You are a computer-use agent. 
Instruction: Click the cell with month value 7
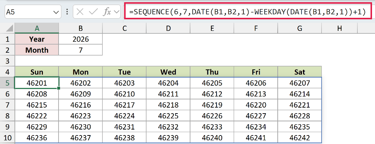tap(81, 50)
